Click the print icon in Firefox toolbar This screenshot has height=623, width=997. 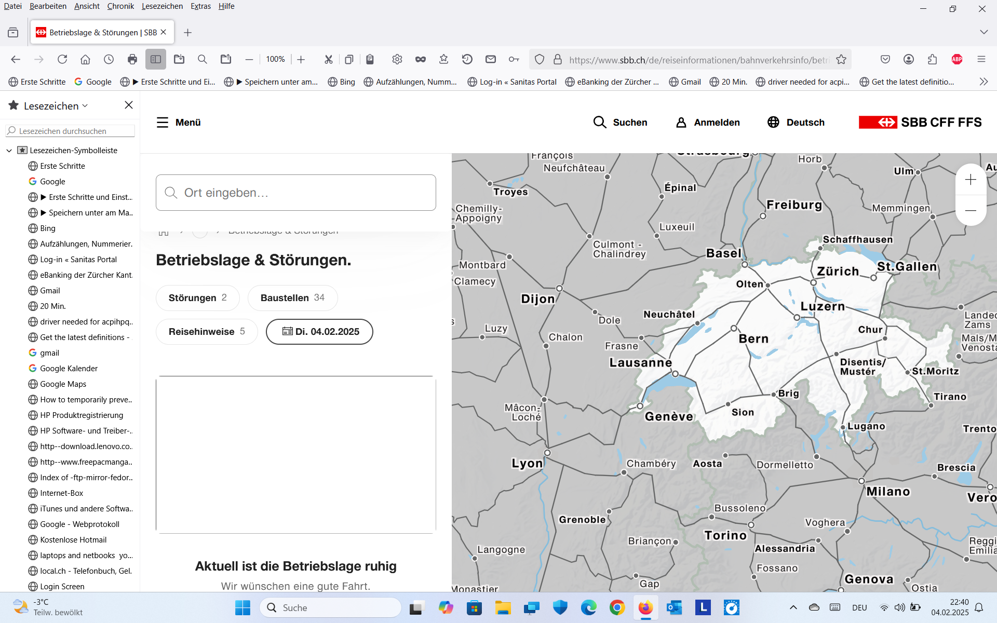click(132, 59)
